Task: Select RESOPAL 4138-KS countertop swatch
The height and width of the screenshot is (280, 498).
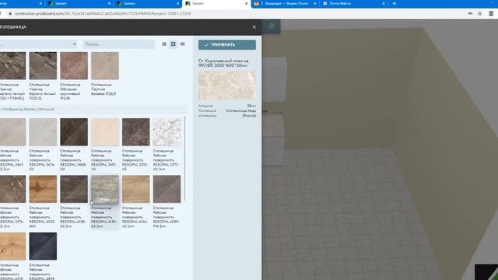Action: (x=74, y=189)
